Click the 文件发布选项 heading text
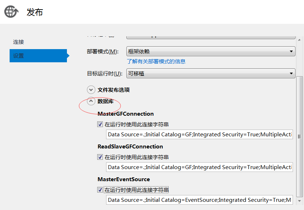The height and width of the screenshot is (210, 304). coord(114,90)
